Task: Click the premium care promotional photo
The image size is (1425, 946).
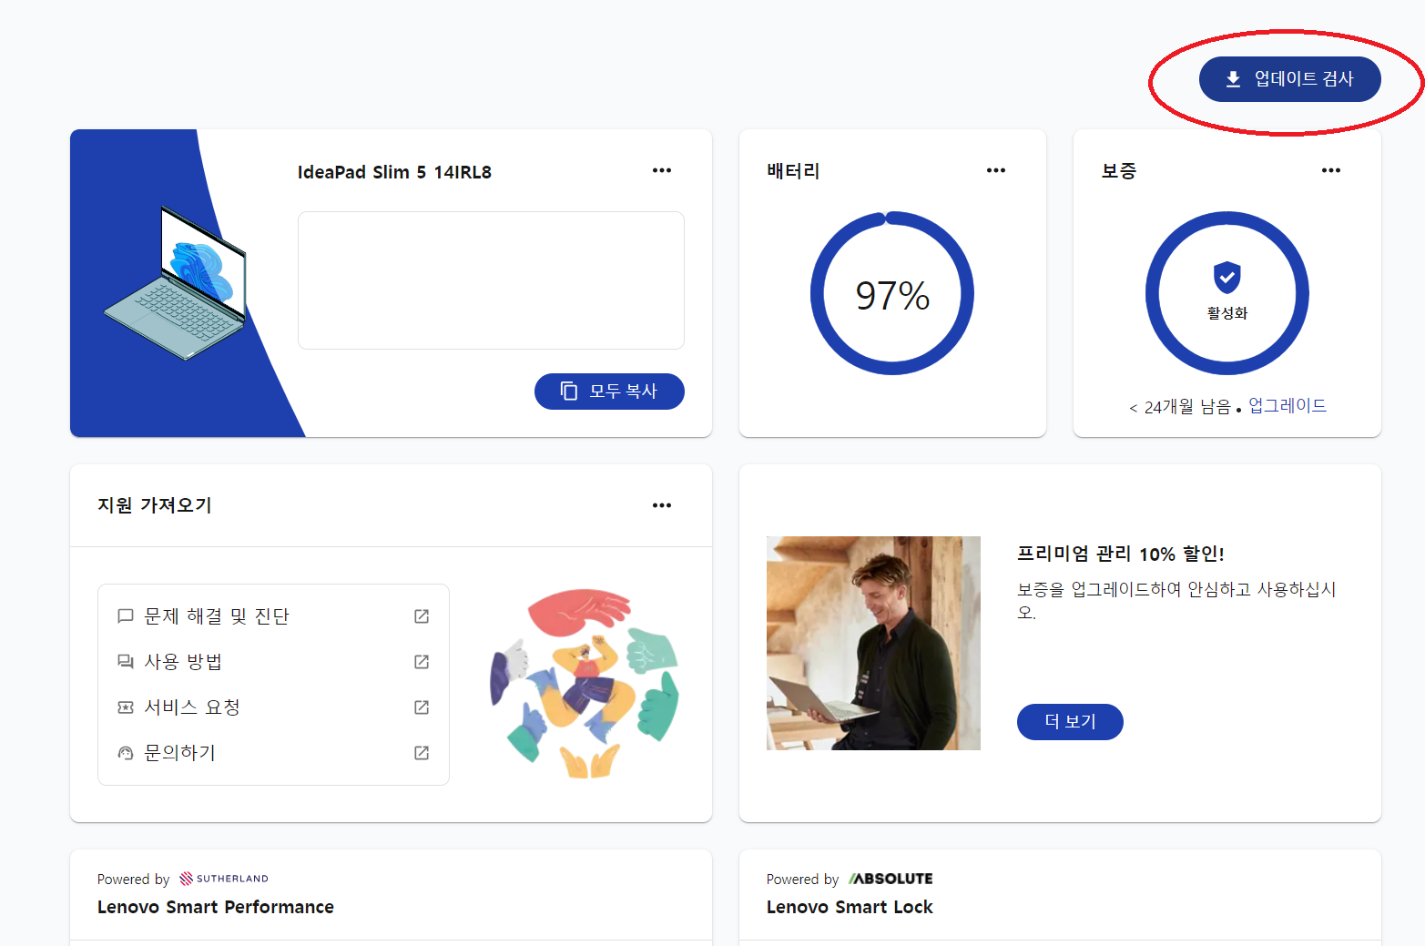Action: (x=873, y=643)
